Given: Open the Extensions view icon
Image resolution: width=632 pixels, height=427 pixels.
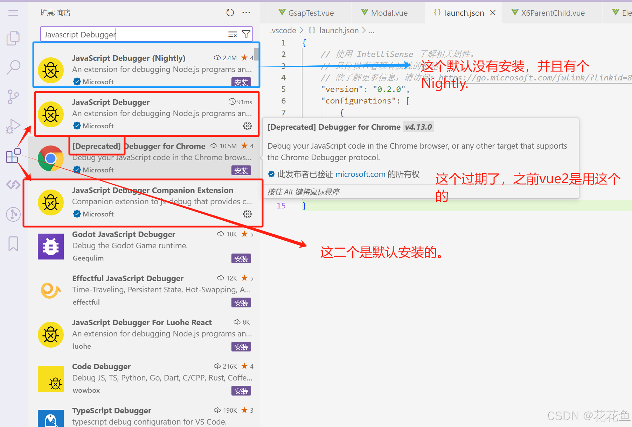Looking at the screenshot, I should click(x=13, y=156).
